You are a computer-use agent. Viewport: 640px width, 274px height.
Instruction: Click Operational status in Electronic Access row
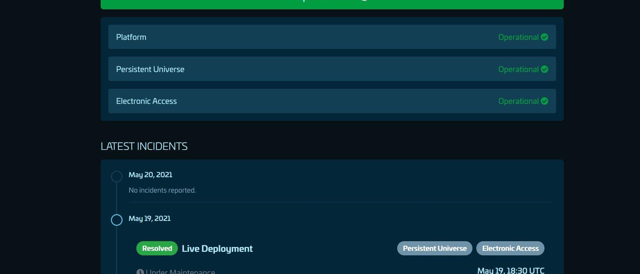pos(518,101)
